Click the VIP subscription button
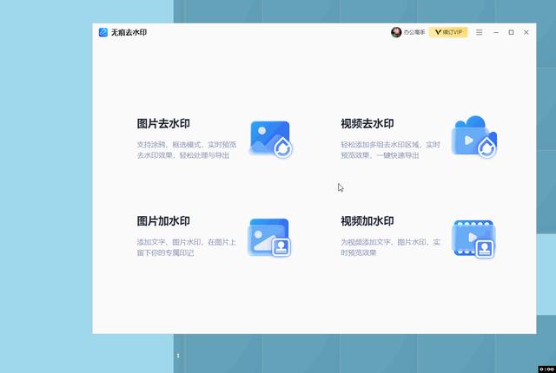The height and width of the screenshot is (373, 556). [448, 32]
